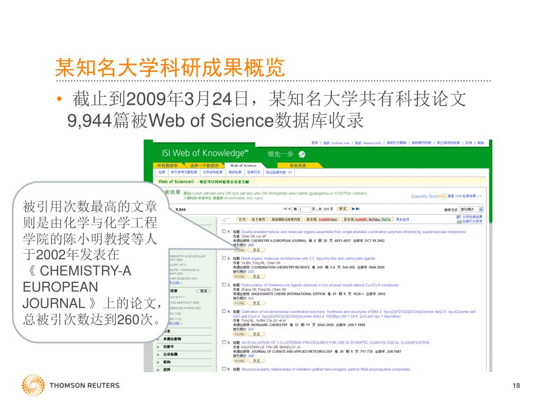The width and height of the screenshot is (541, 406).
Task: Open 全文 for the Hydroxylation article
Action: 256,303
